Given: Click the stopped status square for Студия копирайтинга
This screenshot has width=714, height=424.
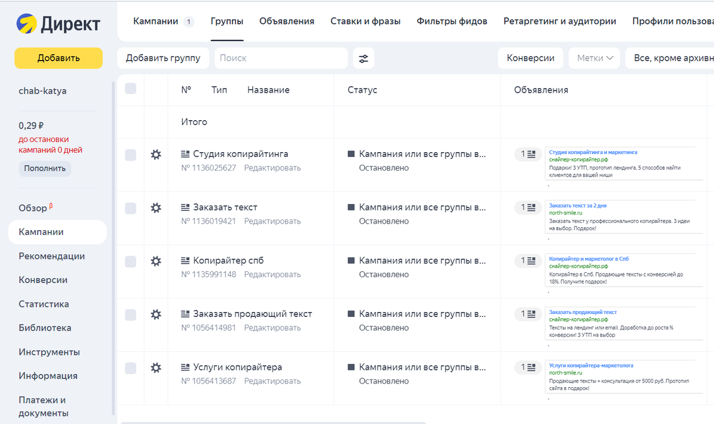Looking at the screenshot, I should 351,154.
